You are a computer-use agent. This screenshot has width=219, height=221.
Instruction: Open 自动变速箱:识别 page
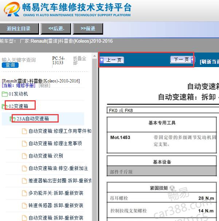click(46, 156)
